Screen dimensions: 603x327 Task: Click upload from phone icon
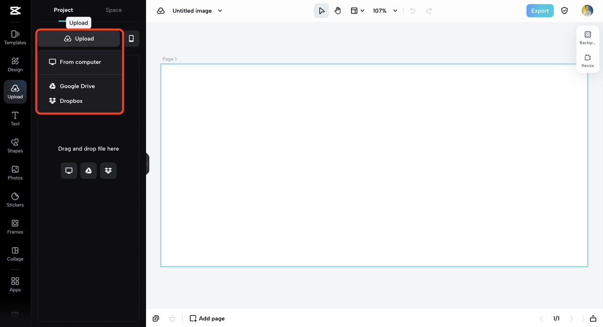[131, 39]
